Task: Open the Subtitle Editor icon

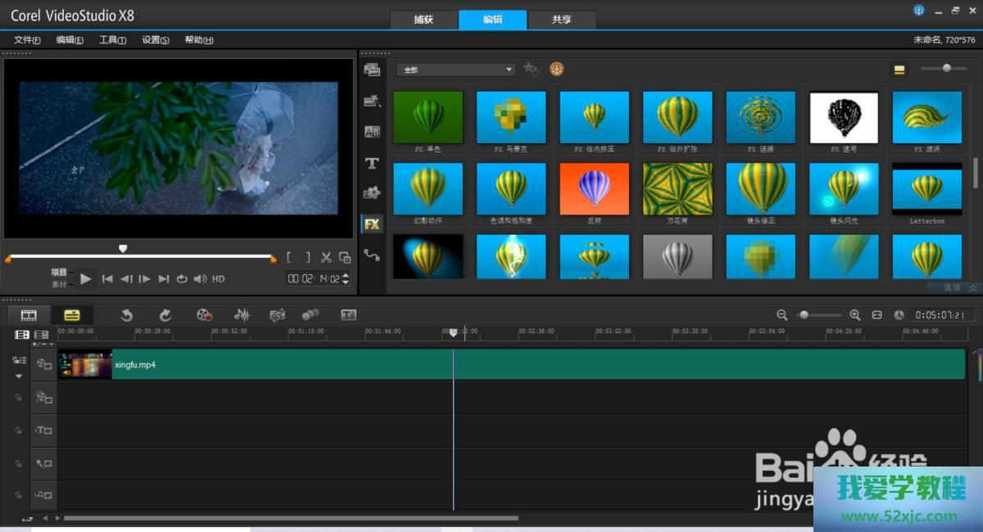Action: (349, 315)
